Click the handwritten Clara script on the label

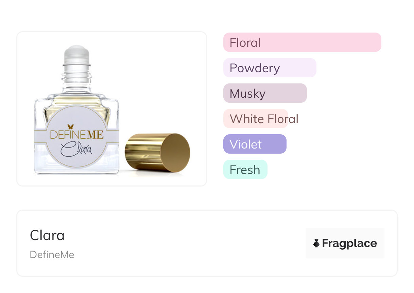pos(76,149)
